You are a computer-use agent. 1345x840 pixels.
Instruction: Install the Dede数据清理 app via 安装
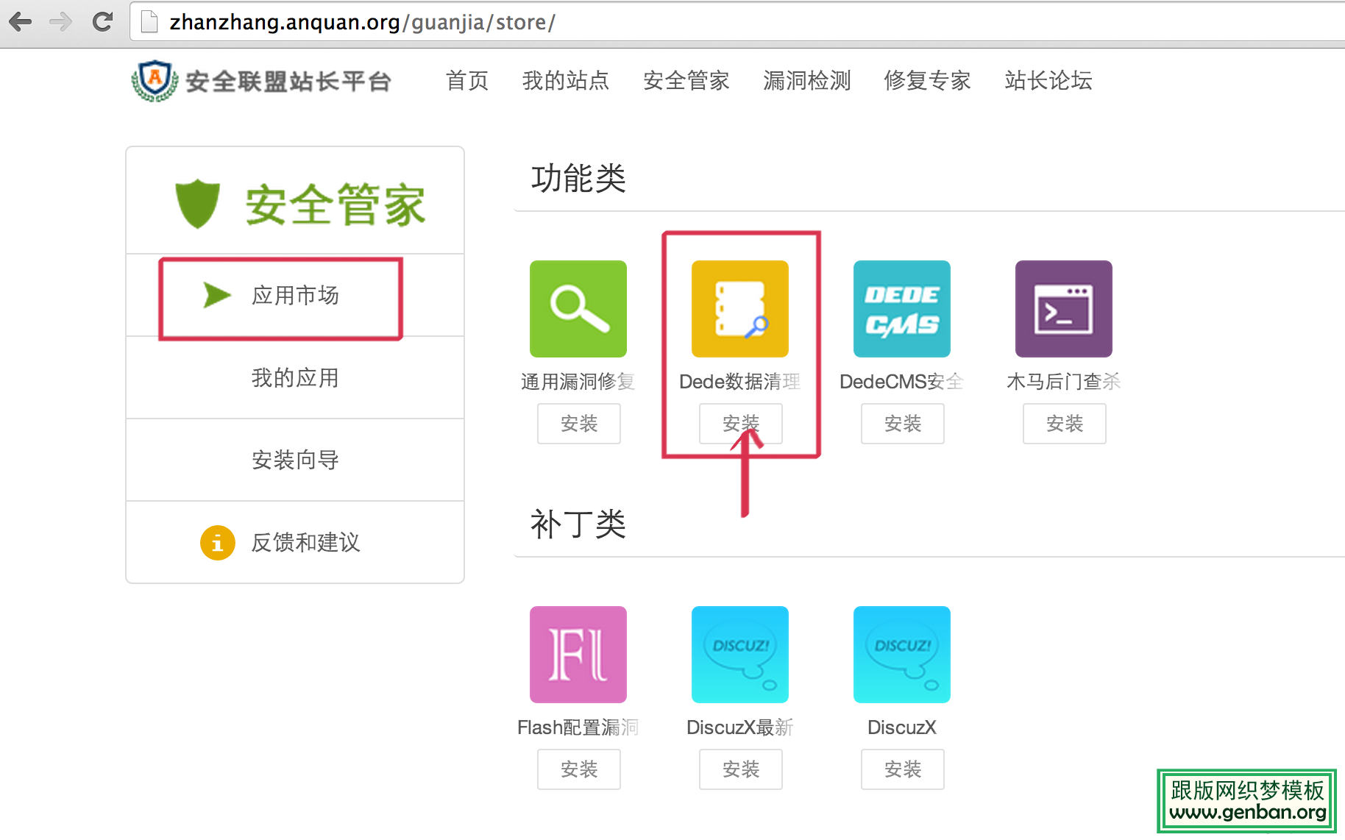pos(739,424)
